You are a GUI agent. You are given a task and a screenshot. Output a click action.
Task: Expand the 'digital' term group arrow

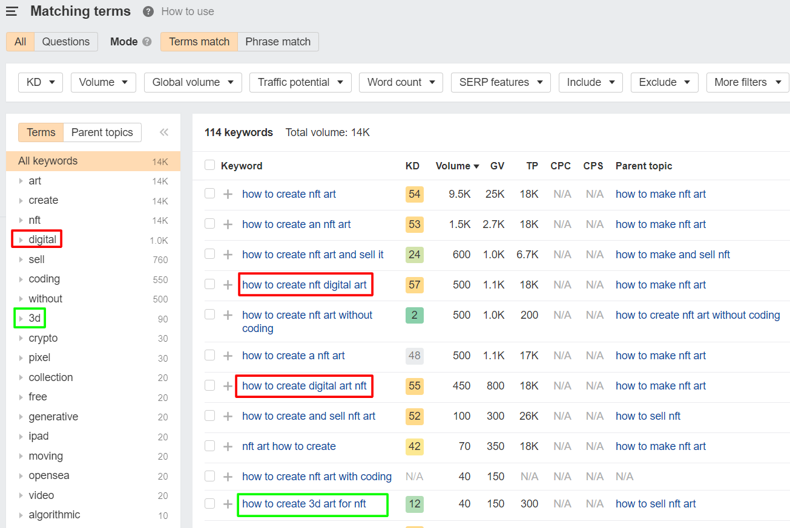pos(21,240)
